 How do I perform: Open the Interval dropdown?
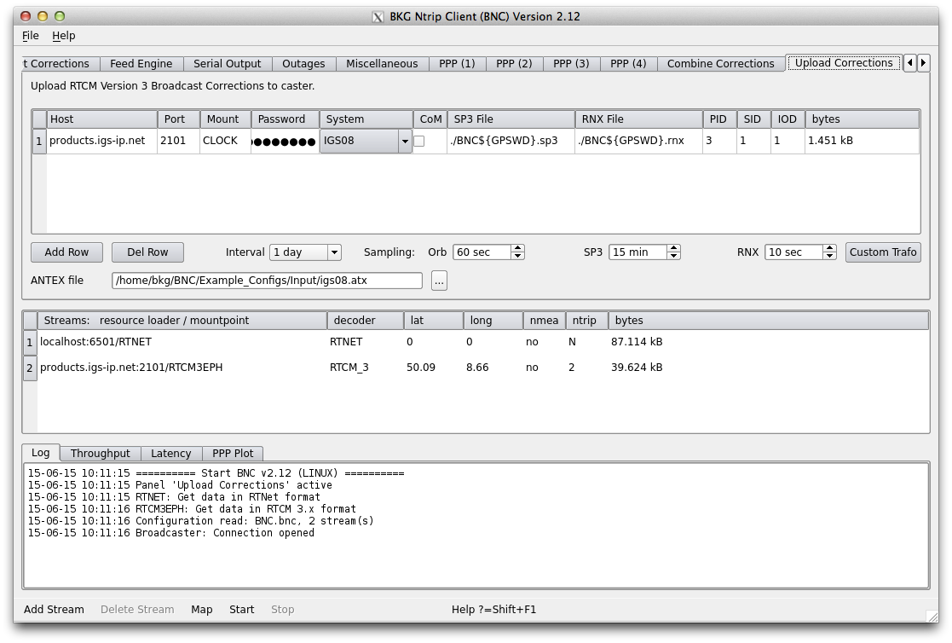[x=333, y=252]
